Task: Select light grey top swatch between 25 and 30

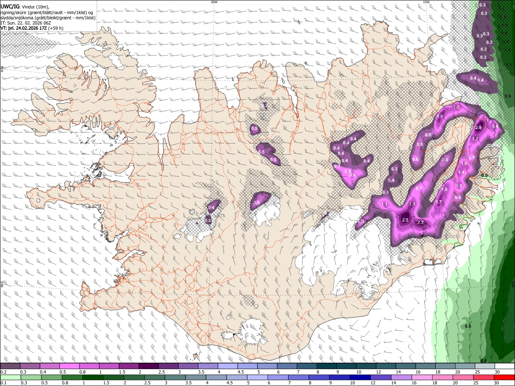Action: 485,366
